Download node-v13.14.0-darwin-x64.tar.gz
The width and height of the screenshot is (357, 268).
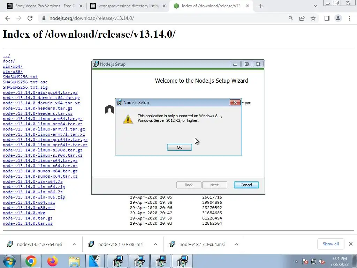click(x=41, y=98)
